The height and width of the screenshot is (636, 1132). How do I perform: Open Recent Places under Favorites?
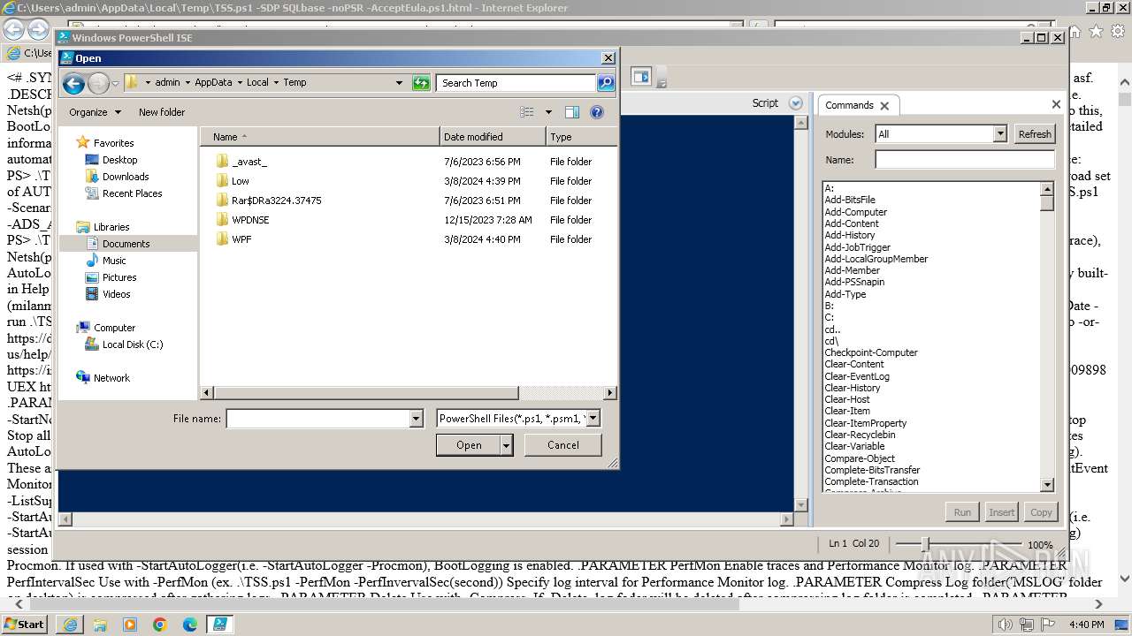click(132, 193)
